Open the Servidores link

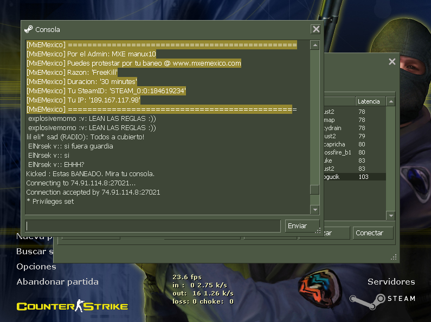(x=391, y=281)
